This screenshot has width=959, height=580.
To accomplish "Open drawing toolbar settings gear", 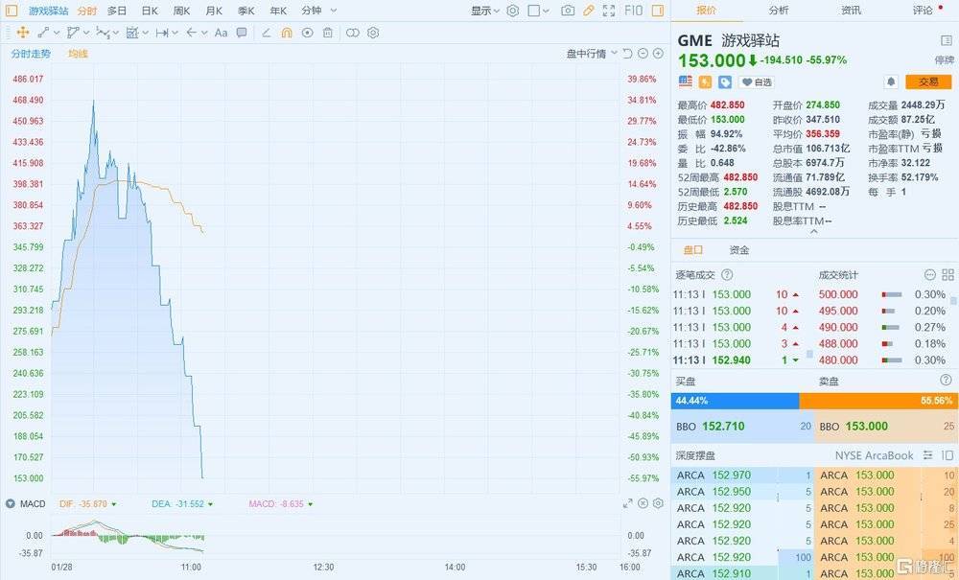I will 373,33.
